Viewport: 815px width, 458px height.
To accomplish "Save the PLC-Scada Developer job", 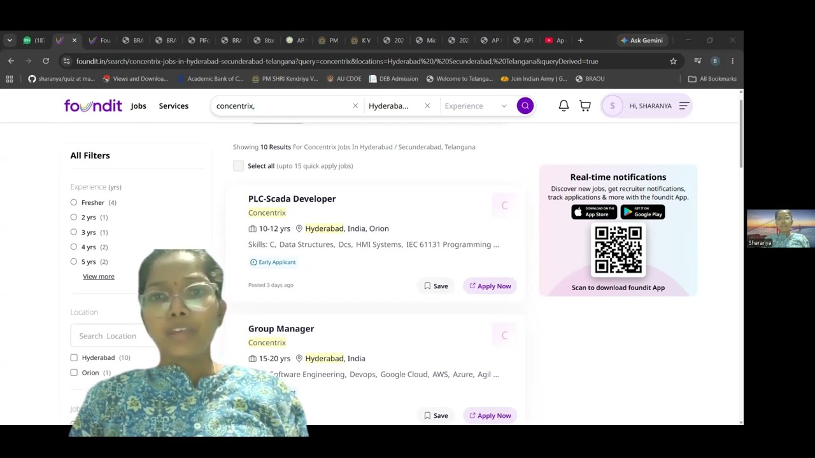I will click(x=436, y=286).
